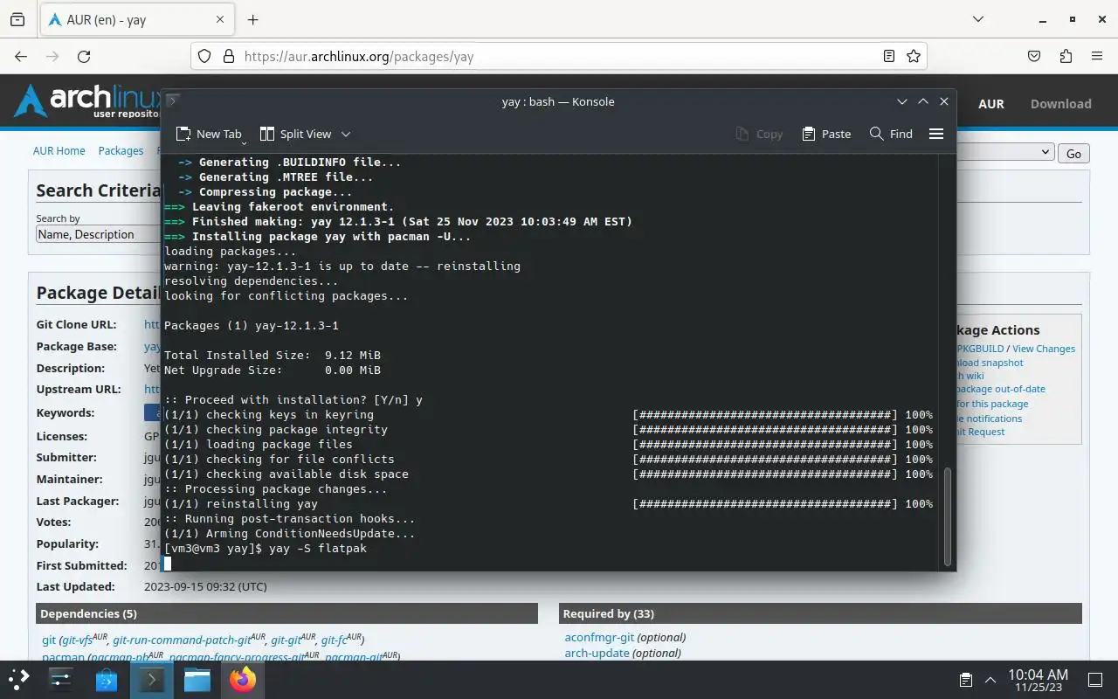Open the AUR nav item

pyautogui.click(x=990, y=103)
